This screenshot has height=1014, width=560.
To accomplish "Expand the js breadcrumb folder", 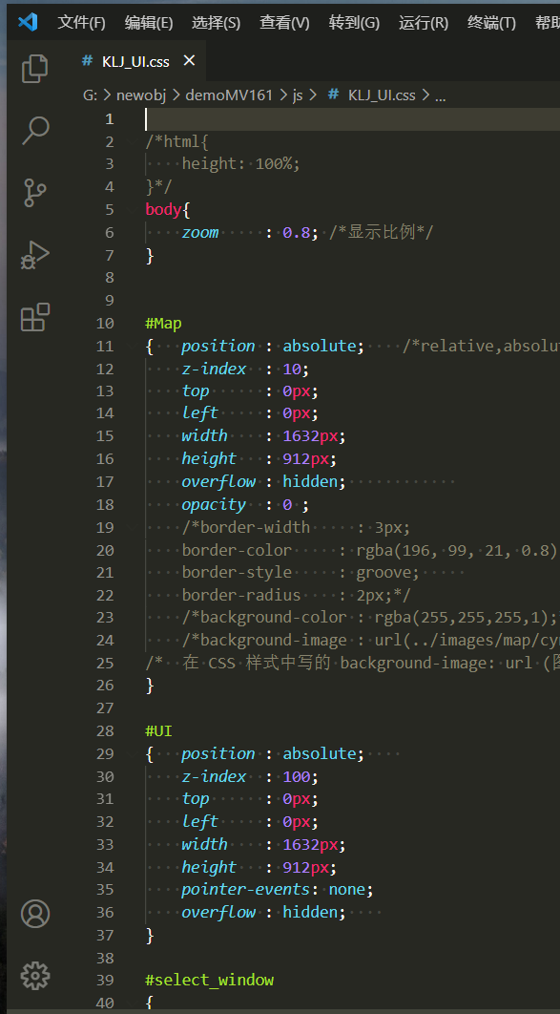I will tap(297, 95).
